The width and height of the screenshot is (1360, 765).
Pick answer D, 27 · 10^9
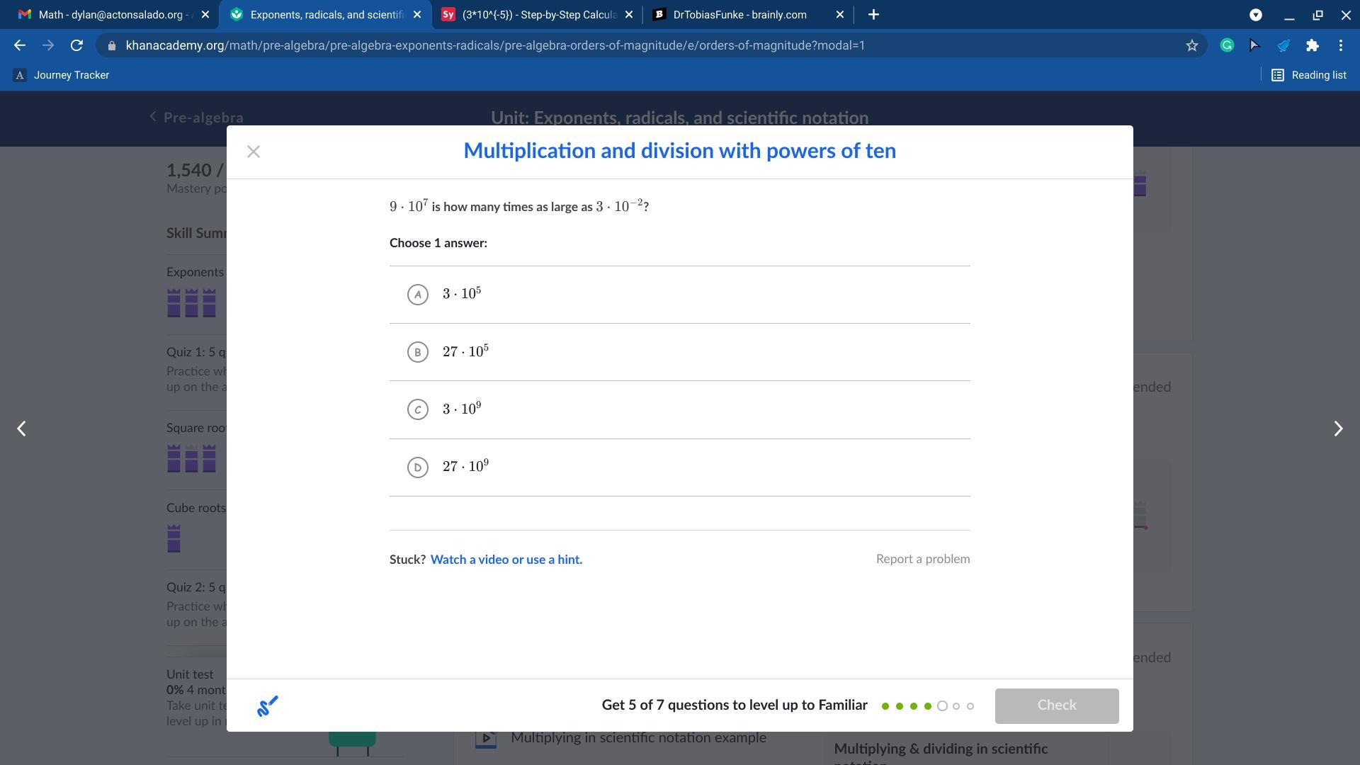(x=418, y=467)
